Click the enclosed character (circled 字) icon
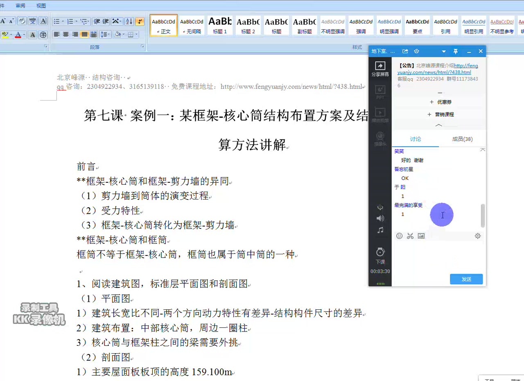The width and height of the screenshot is (524, 381). pos(43,35)
